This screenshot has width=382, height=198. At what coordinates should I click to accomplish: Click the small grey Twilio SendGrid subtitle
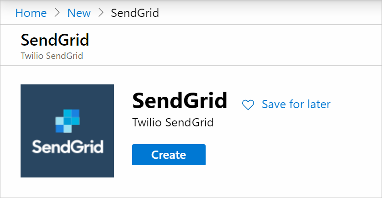52,56
